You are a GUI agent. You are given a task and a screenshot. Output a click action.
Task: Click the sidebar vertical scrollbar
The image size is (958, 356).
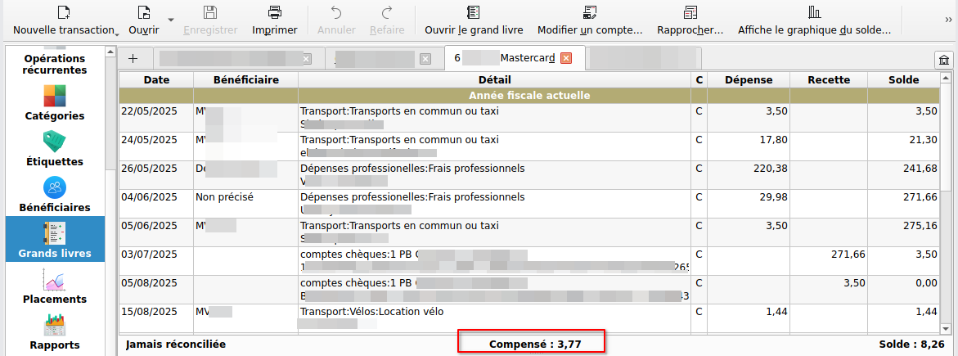pos(110,164)
